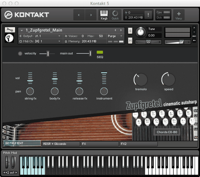Click the A7 chord button on autoharp
Screen dimensions: 200x177
click(171, 114)
